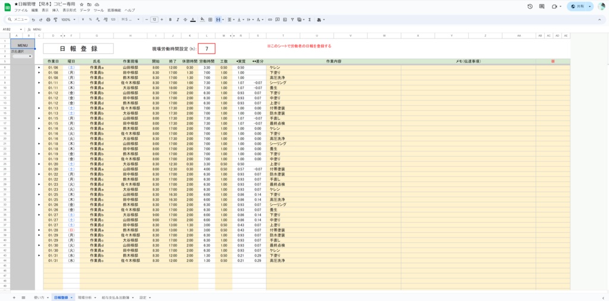This screenshot has width=609, height=301.
Task: Open the 氏名選択 name dropdown cell
Action: point(23,56)
